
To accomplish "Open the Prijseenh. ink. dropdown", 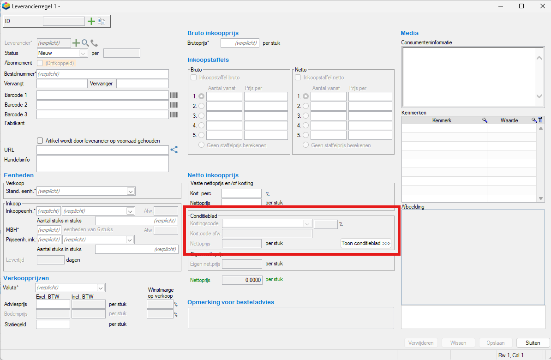I will (x=130, y=240).
